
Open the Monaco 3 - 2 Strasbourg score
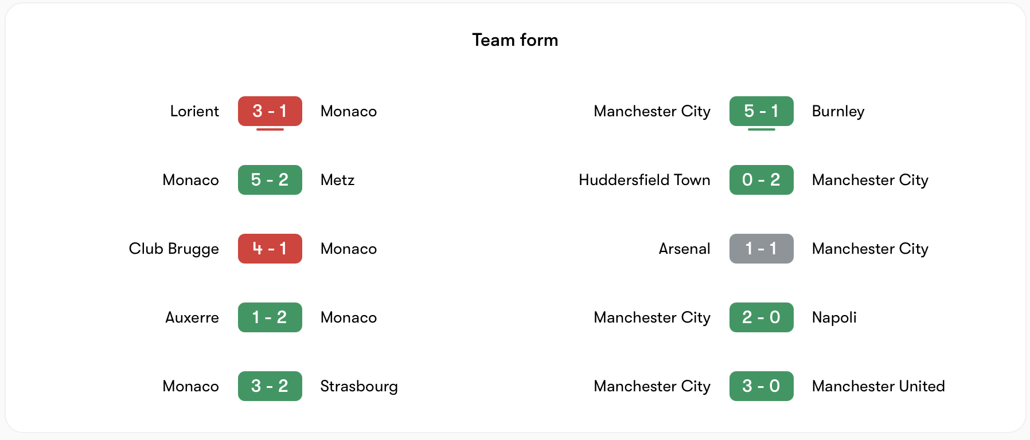270,386
